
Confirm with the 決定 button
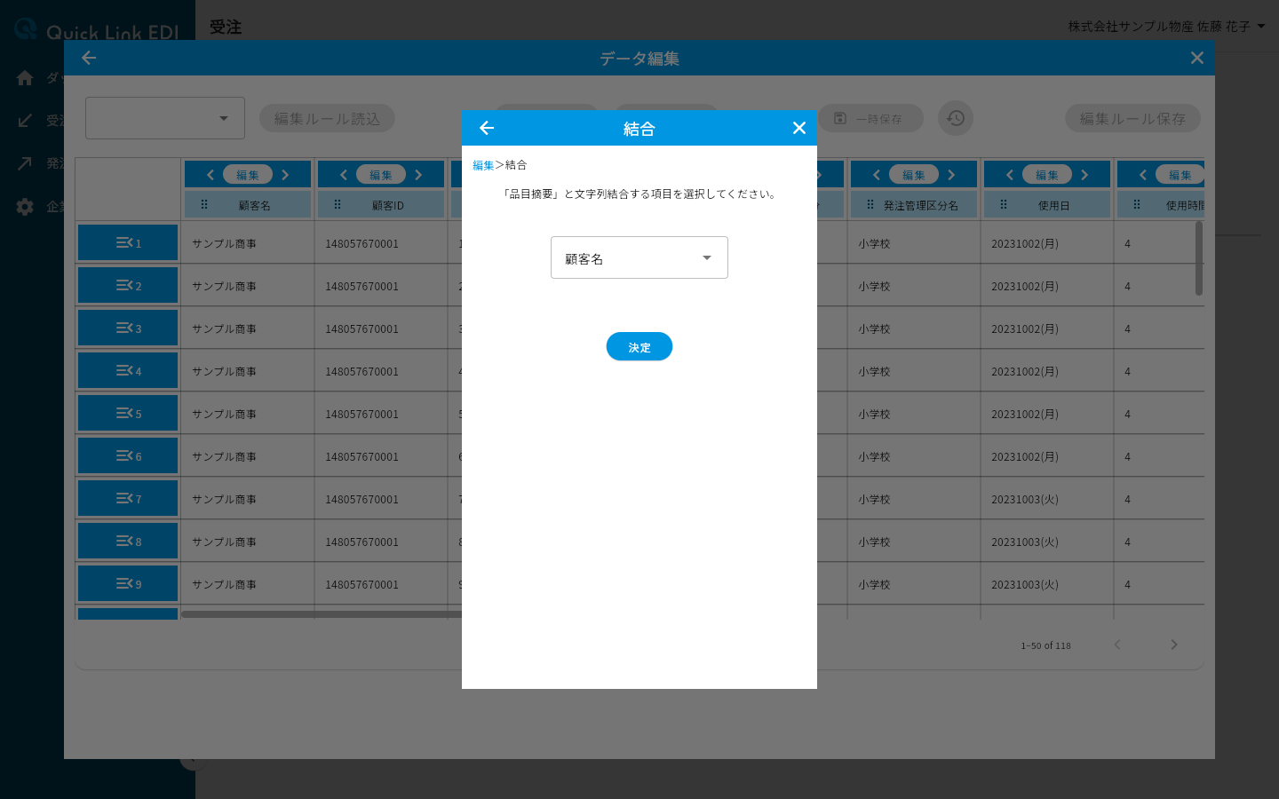(x=639, y=346)
